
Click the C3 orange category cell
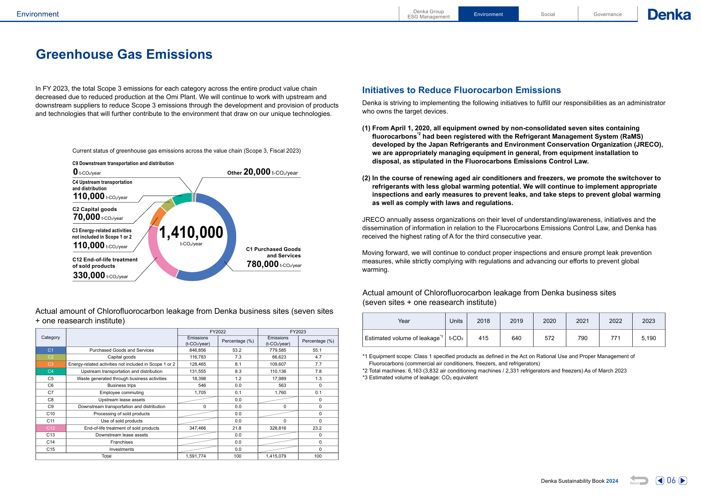tap(51, 364)
